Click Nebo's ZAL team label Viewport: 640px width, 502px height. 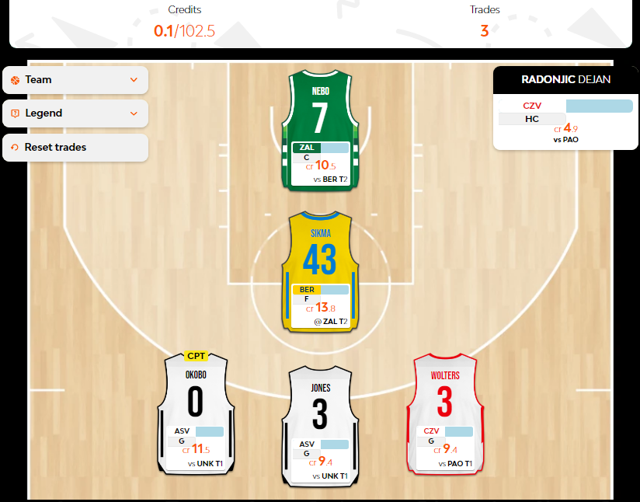click(x=306, y=148)
